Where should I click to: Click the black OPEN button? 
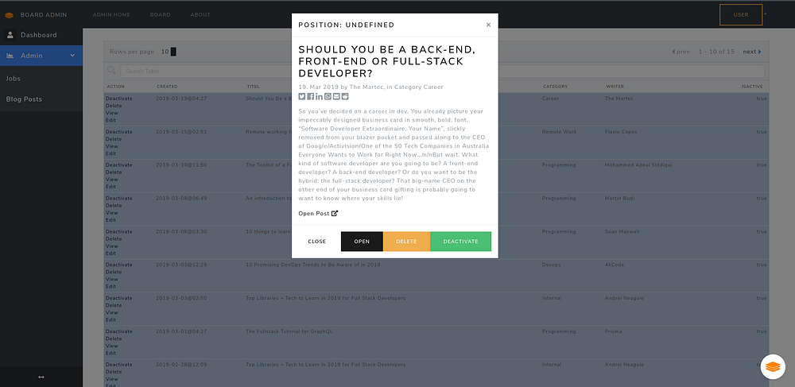(362, 242)
